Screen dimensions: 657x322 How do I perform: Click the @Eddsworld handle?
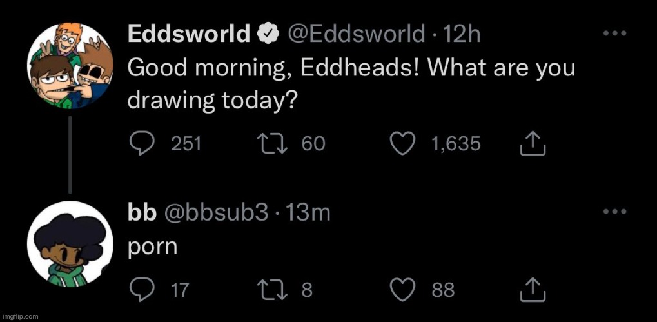click(356, 34)
